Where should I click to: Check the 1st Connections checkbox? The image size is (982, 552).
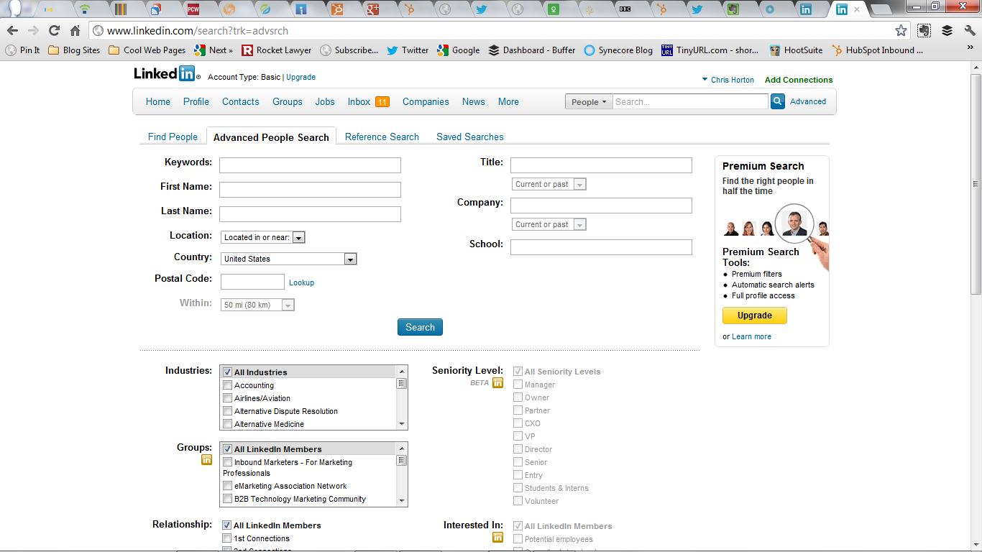(x=226, y=538)
